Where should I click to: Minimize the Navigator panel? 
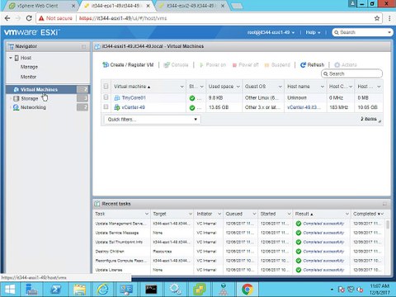[x=83, y=46]
